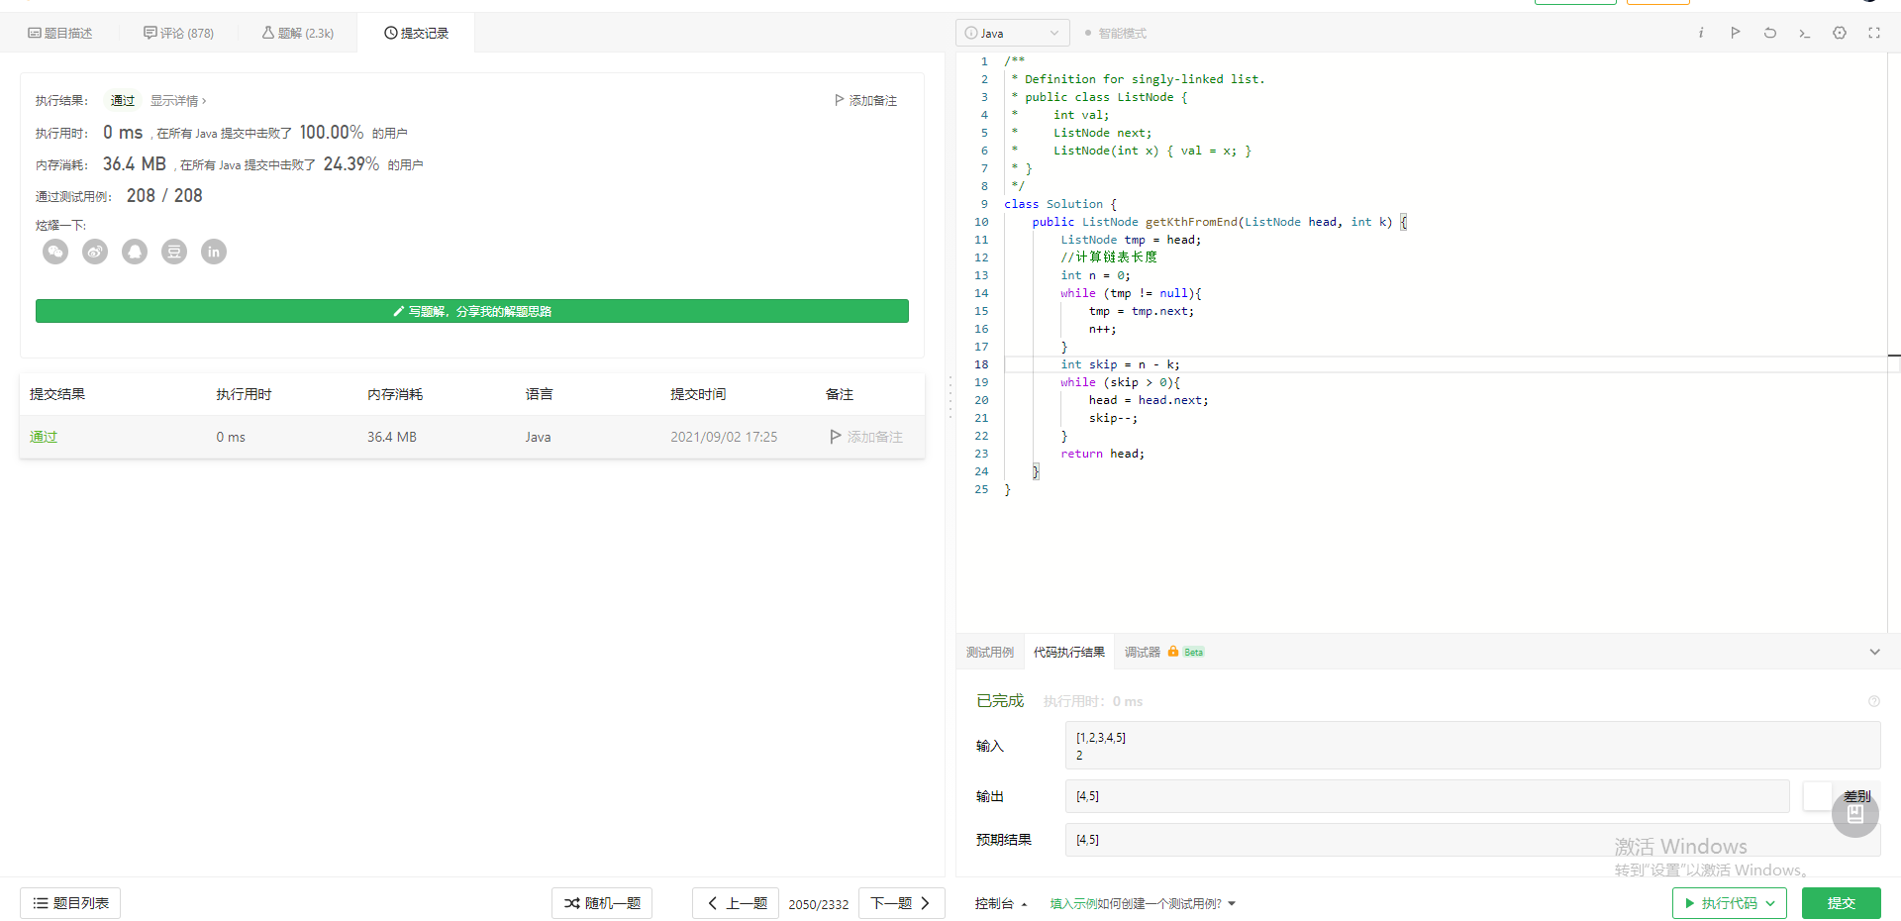Select the 提交记录 tab

[416, 33]
